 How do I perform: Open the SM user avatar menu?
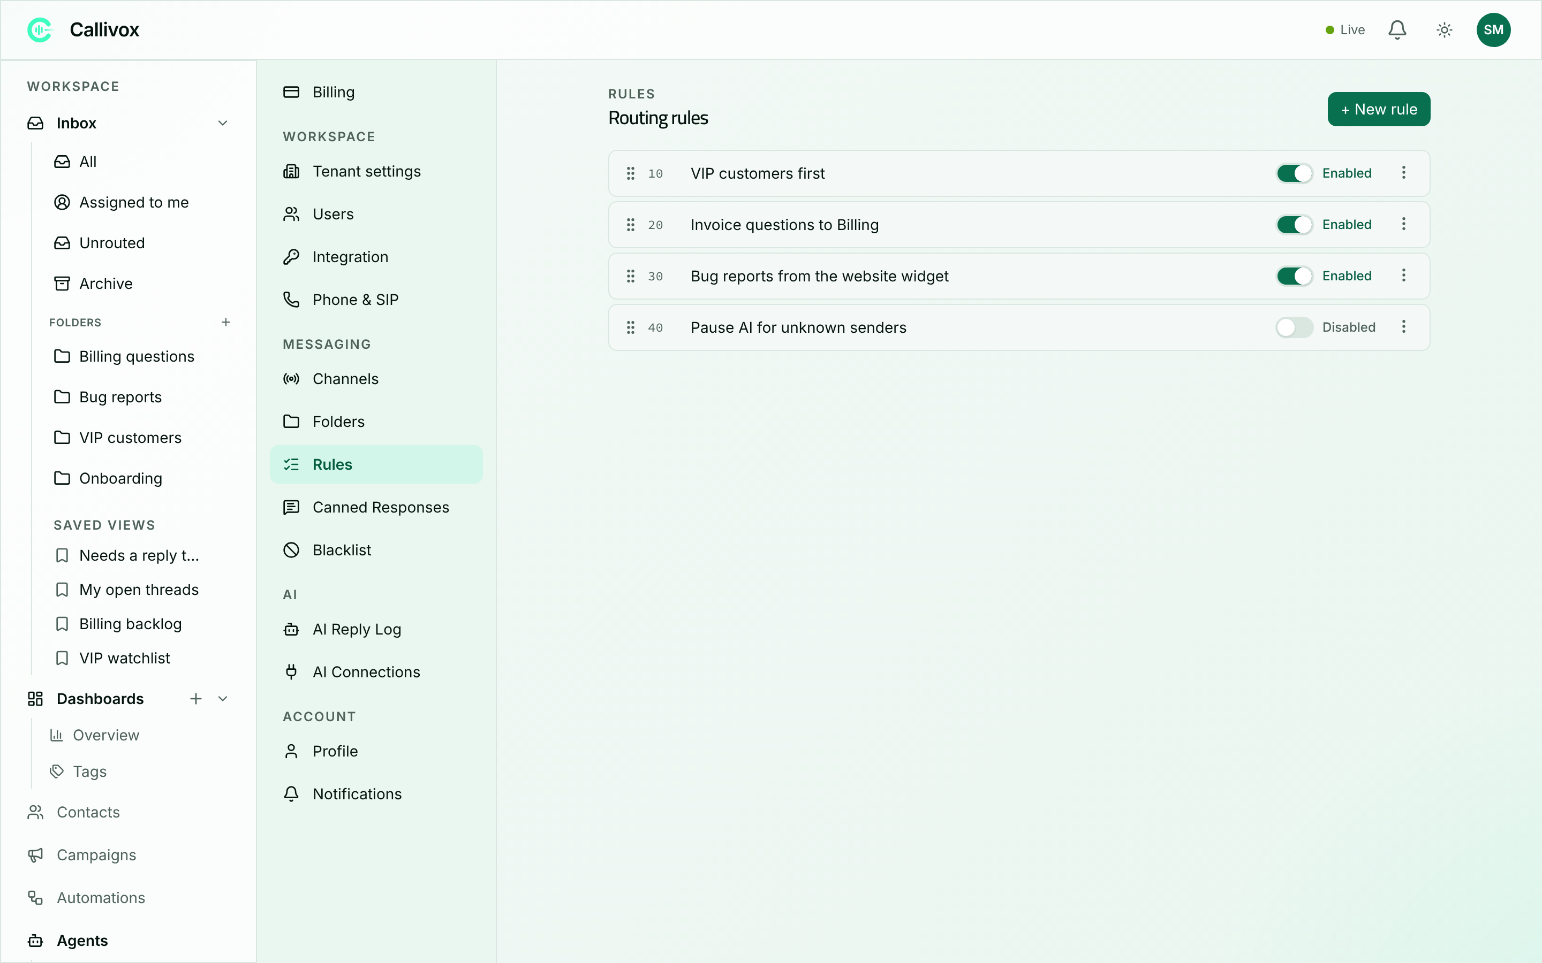point(1493,30)
